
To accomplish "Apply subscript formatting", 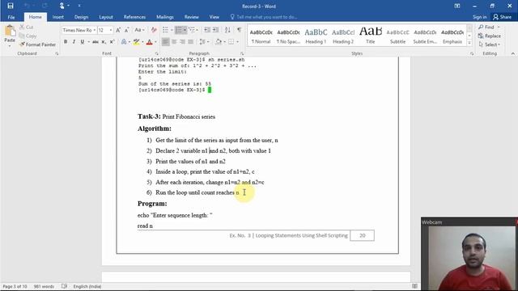I will pyautogui.click(x=104, y=42).
